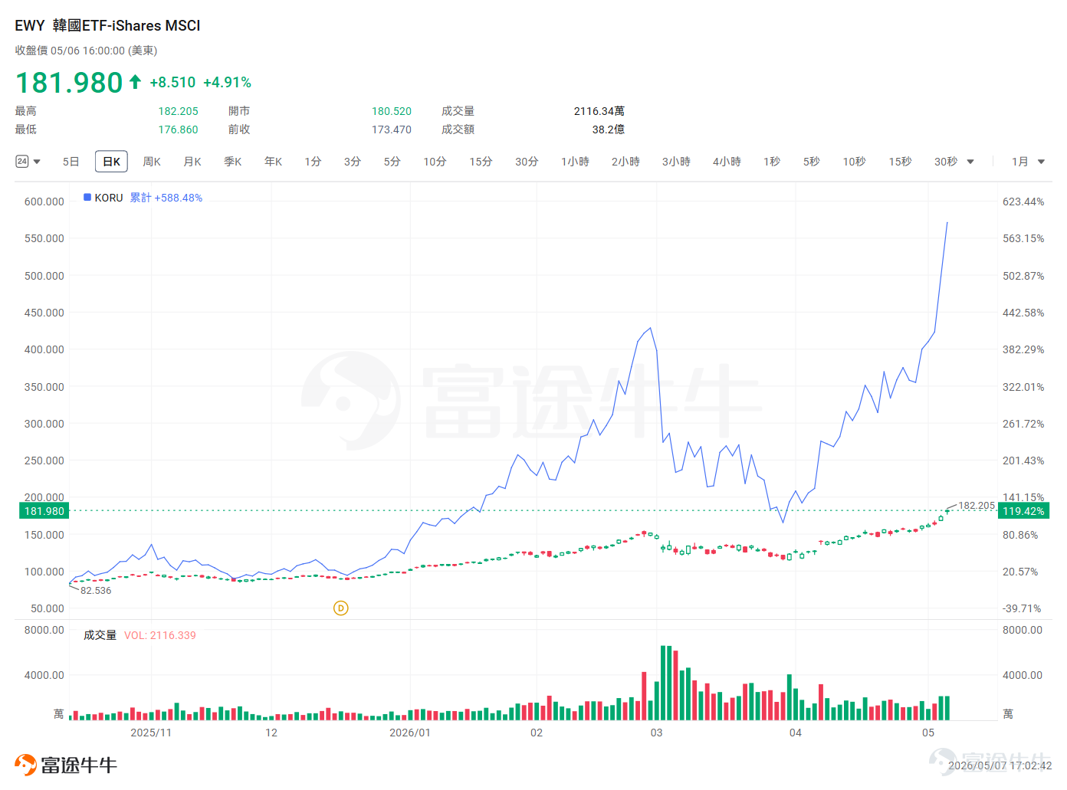Select the 4小時 interval
This screenshot has height=790, width=1067.
tap(727, 162)
